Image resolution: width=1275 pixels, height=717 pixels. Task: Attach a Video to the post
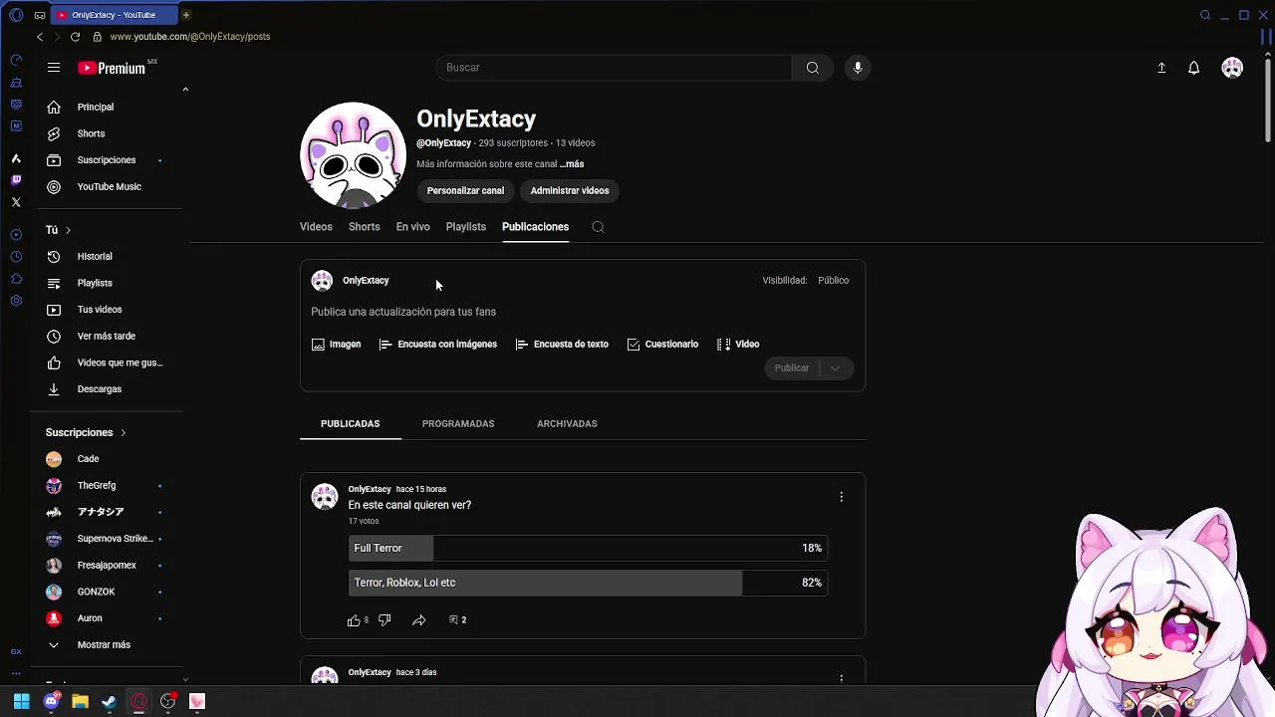738,345
